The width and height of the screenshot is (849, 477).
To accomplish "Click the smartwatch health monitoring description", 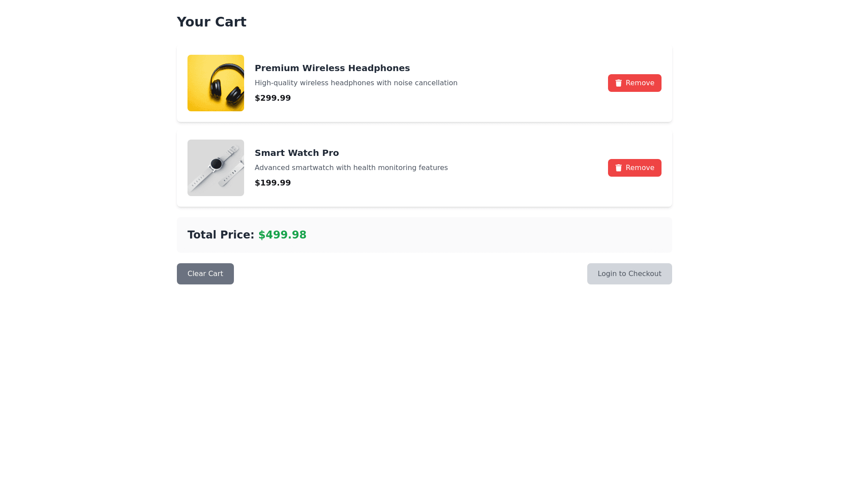I will [351, 168].
